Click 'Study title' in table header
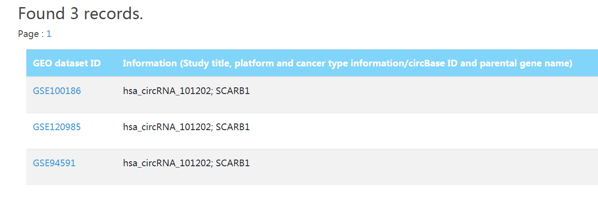This screenshot has height=205, width=598. point(206,63)
